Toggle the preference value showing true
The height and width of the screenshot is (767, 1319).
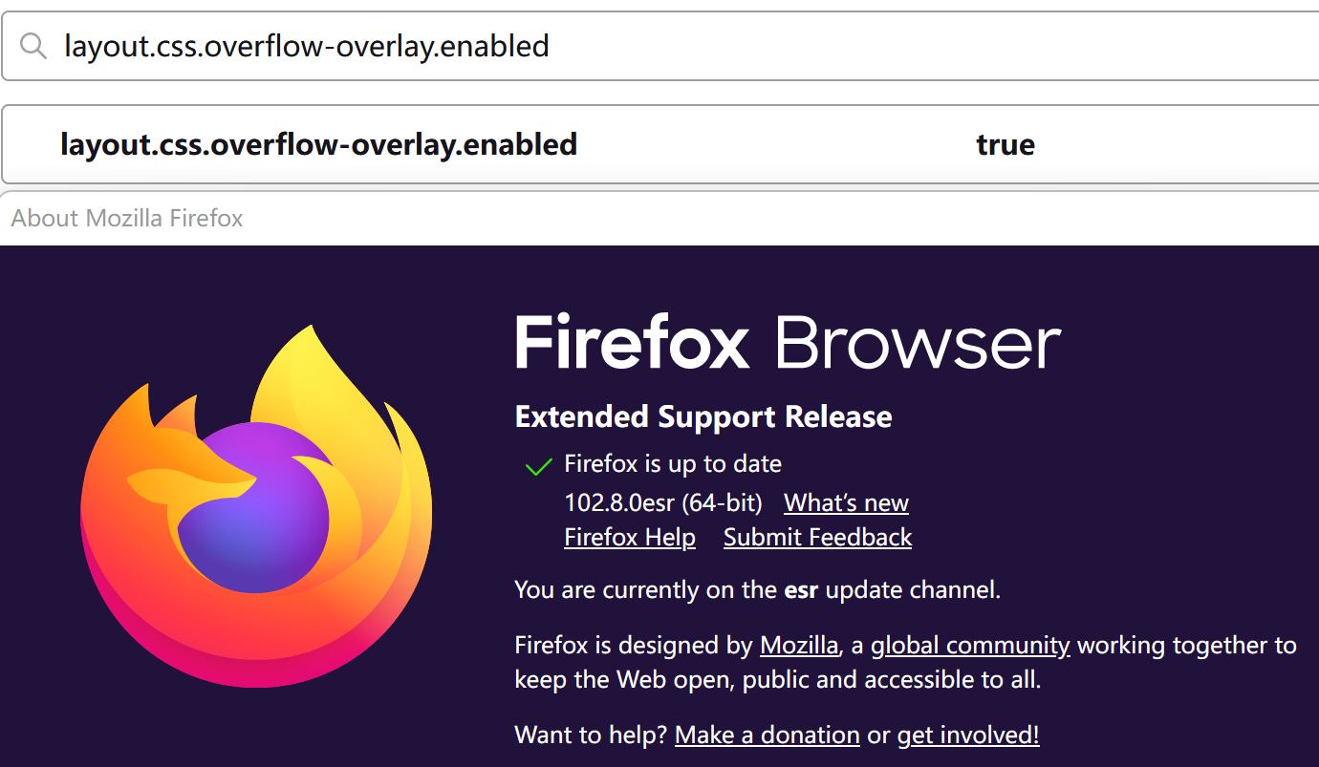click(1005, 144)
